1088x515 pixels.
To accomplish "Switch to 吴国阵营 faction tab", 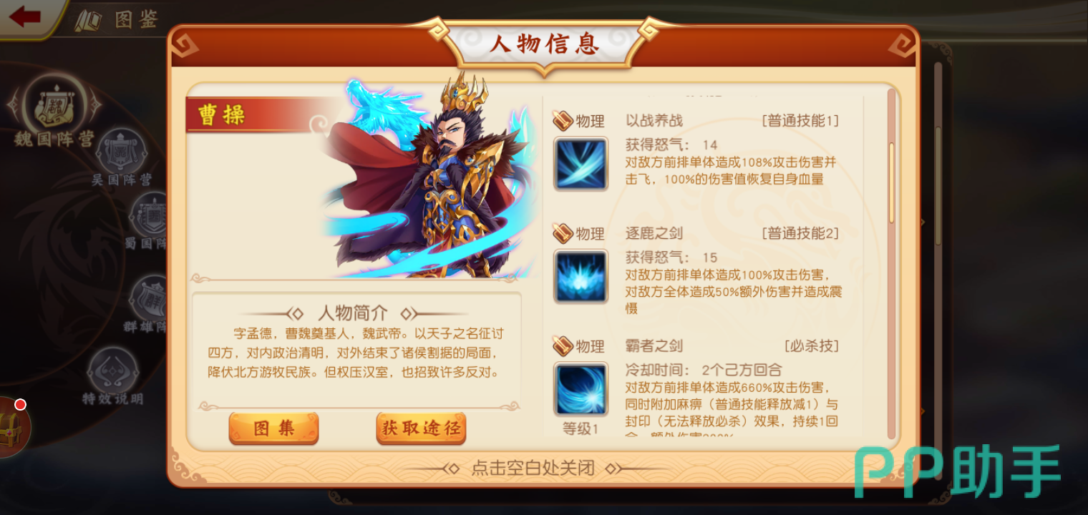I will [x=122, y=157].
